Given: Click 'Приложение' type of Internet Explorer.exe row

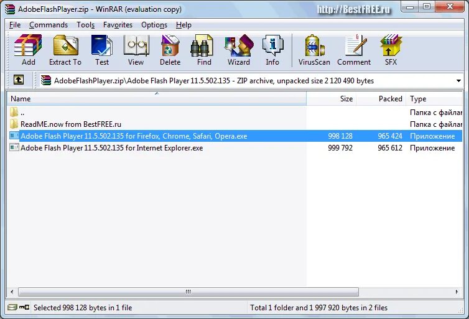Looking at the screenshot, I should tap(432, 148).
